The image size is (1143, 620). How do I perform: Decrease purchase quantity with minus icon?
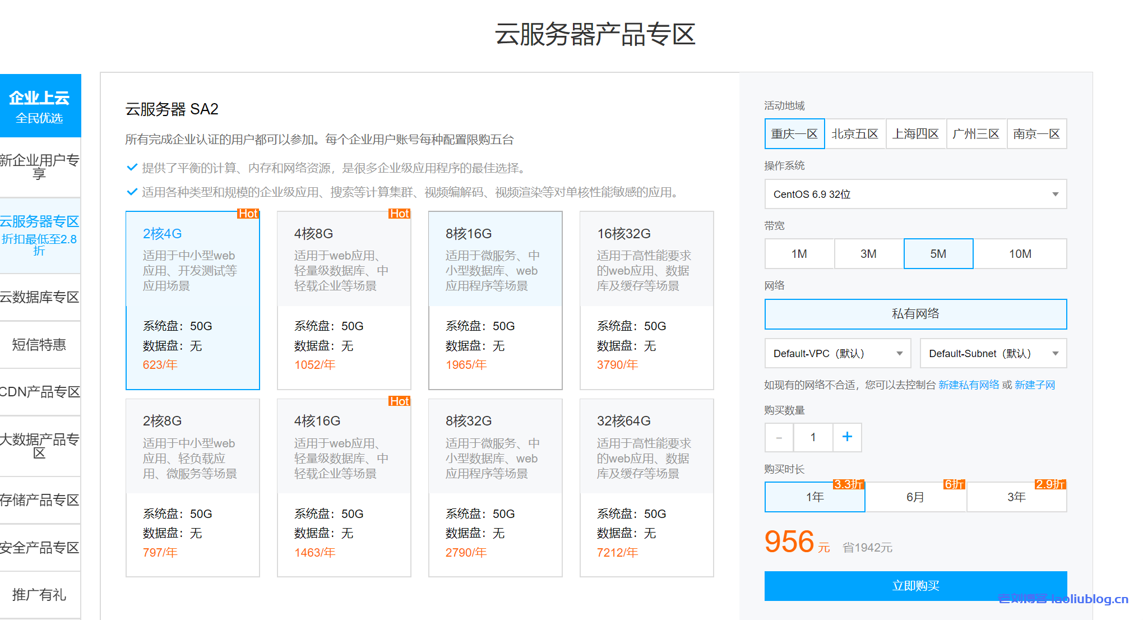point(779,437)
